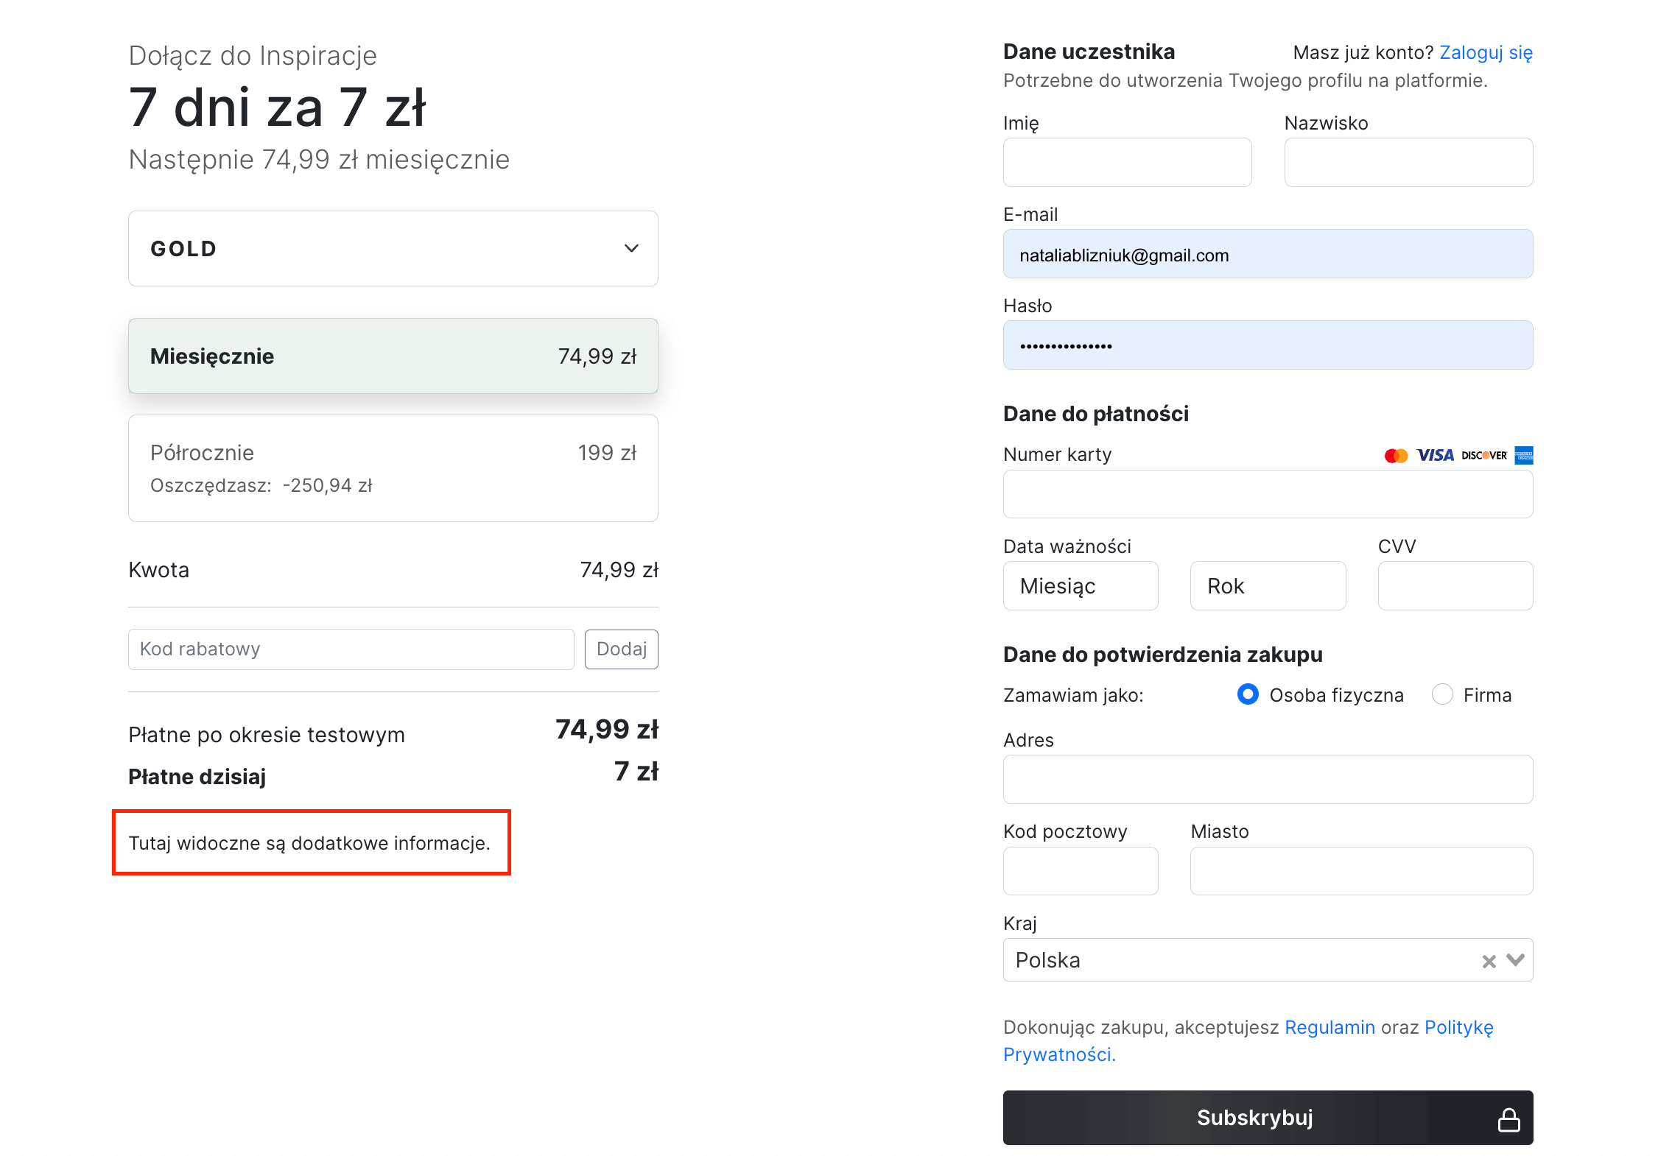Choose the Półrocznie 199 zł plan
The width and height of the screenshot is (1672, 1156).
393,468
